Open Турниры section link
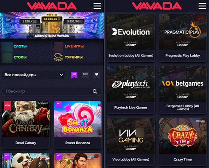209x168 pixels. point(74,57)
